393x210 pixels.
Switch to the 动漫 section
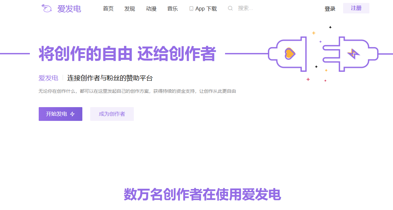click(151, 9)
